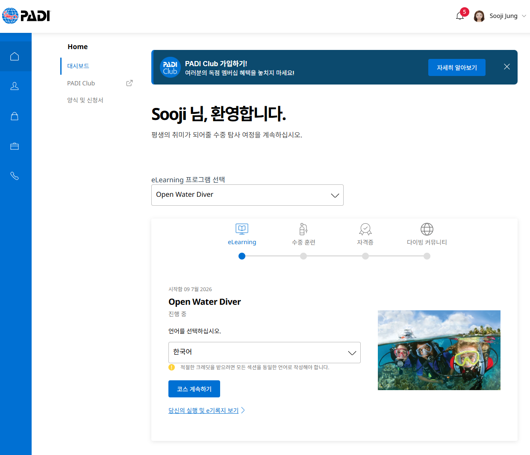
Task: Click the 시작함 09 7월 2026 date text
Action: [x=190, y=289]
